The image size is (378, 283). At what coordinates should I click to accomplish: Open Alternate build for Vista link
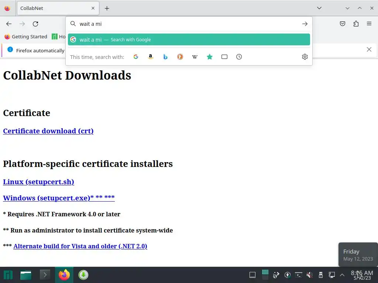(80, 246)
